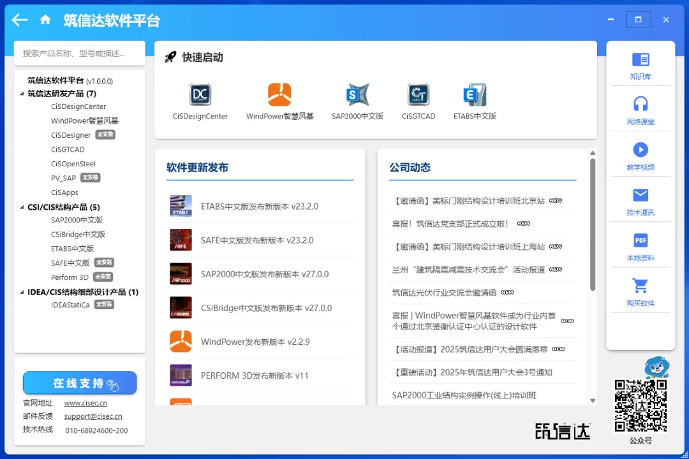Click the product search input field
Viewport: 689px width, 459px height.
point(80,54)
